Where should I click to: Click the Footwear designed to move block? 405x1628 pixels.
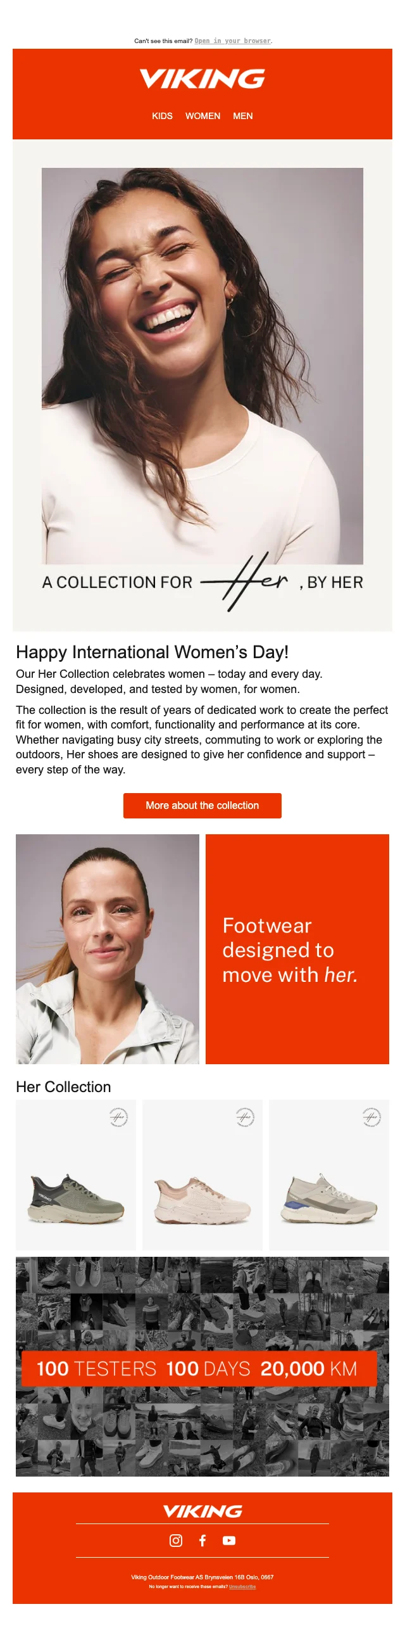297,949
